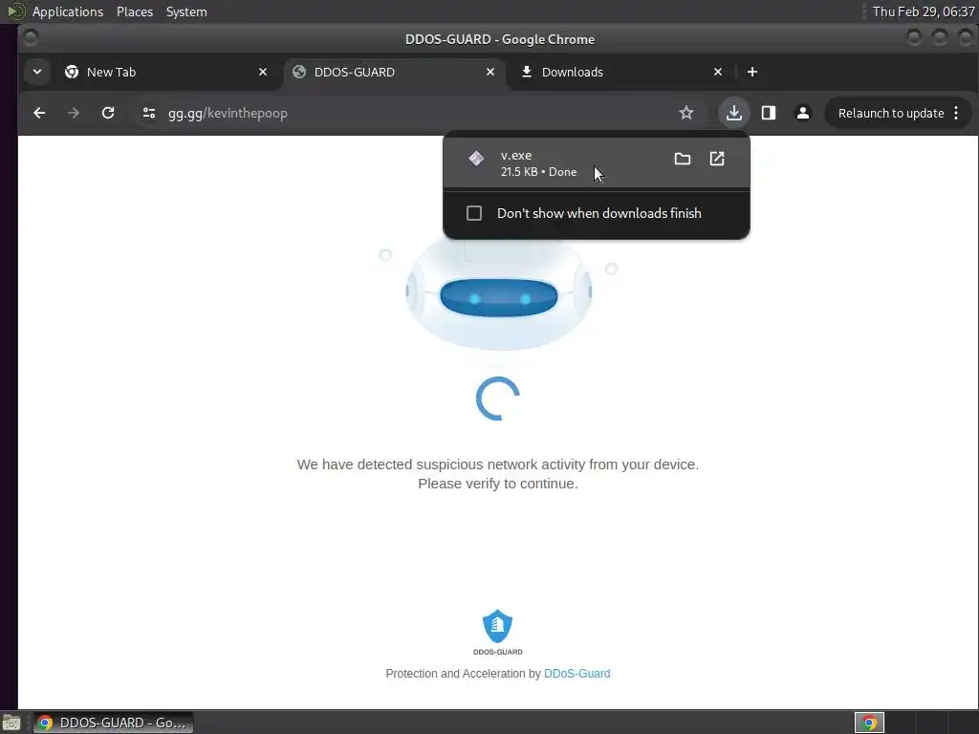Screen dimensions: 979x734
Task: Click the v.exe download entry
Action: 596,163
